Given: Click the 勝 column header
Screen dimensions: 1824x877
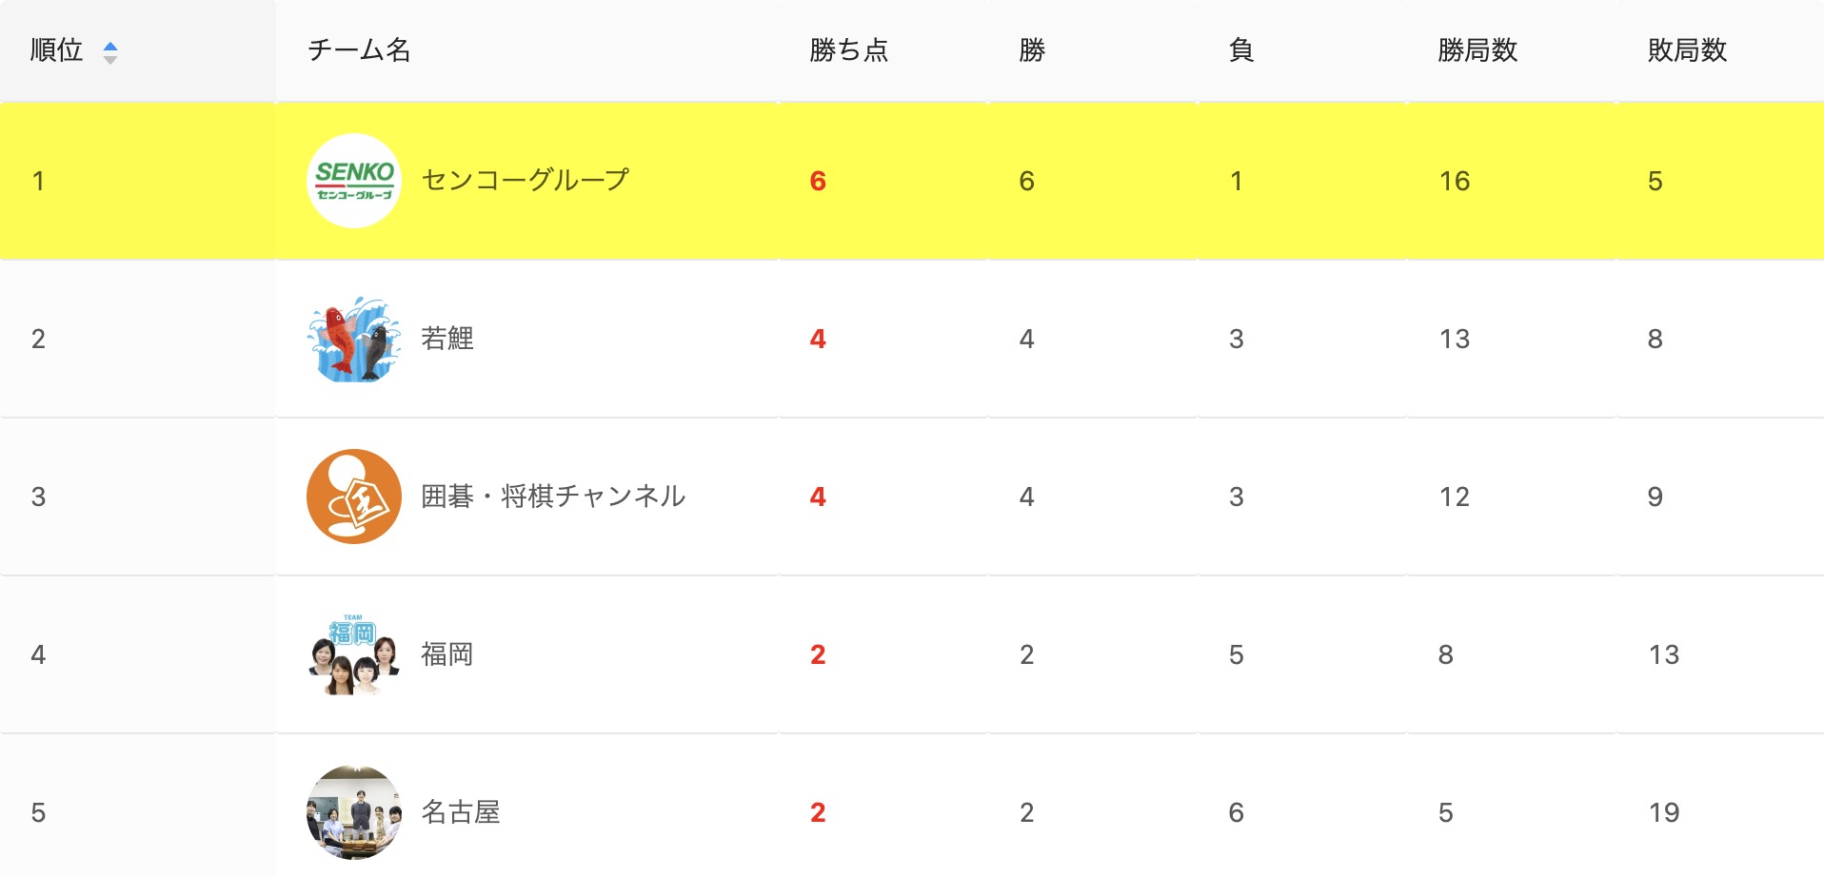Looking at the screenshot, I should pyautogui.click(x=1032, y=49).
